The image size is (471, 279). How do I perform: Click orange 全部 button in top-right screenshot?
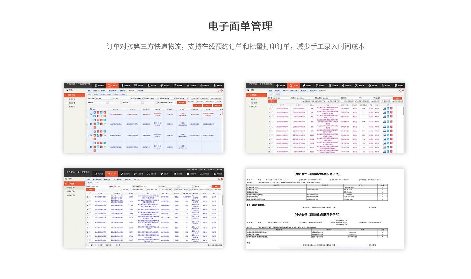tap(272, 101)
